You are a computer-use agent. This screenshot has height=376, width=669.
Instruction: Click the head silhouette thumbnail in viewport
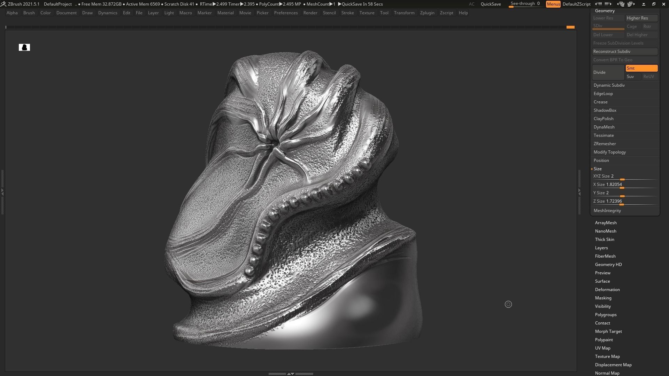[x=24, y=47]
